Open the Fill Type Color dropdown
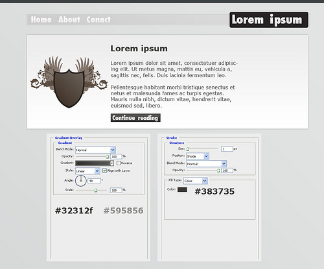The image size is (324, 269). coord(196,181)
